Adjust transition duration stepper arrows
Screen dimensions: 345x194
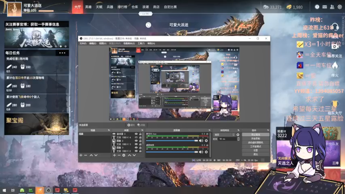click(x=238, y=139)
